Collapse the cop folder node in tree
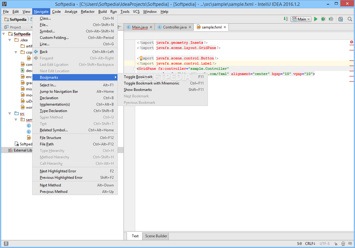This screenshot has height=248, width=355. click(x=16, y=52)
